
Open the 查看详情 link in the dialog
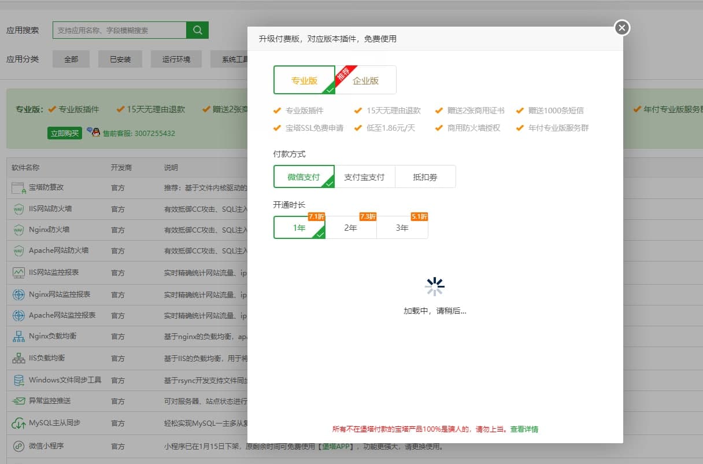coord(524,429)
